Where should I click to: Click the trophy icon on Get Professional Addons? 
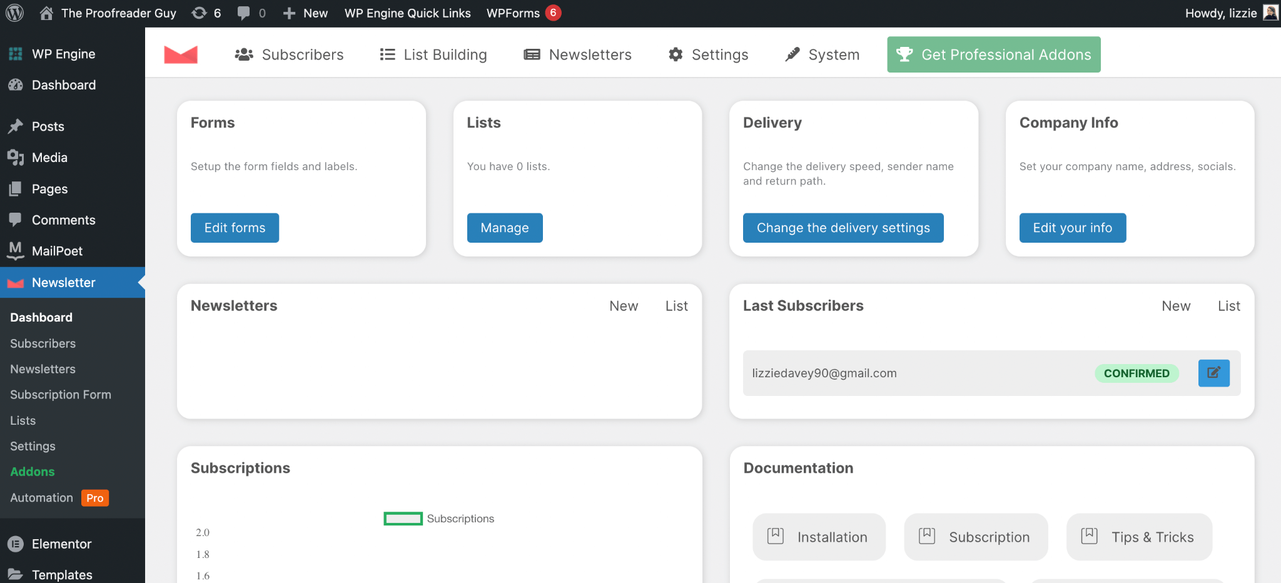pos(904,54)
